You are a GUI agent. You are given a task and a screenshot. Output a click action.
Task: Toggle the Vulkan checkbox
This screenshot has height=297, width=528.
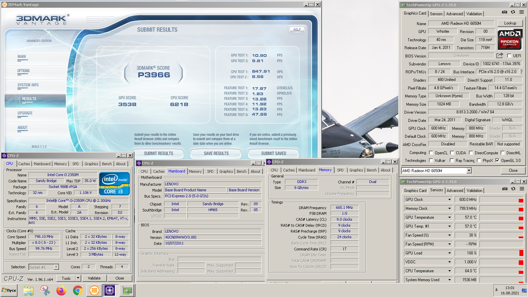pos(431,161)
